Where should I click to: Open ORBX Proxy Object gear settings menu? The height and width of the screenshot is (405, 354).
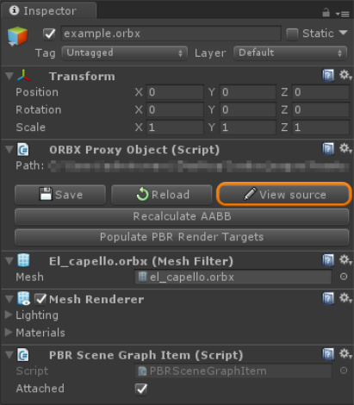(x=345, y=149)
